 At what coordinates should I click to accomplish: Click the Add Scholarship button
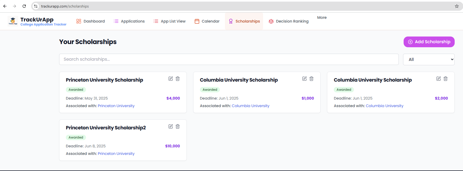[429, 42]
